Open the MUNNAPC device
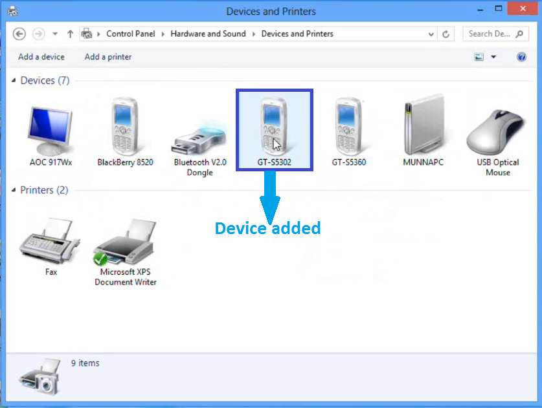 tap(423, 126)
